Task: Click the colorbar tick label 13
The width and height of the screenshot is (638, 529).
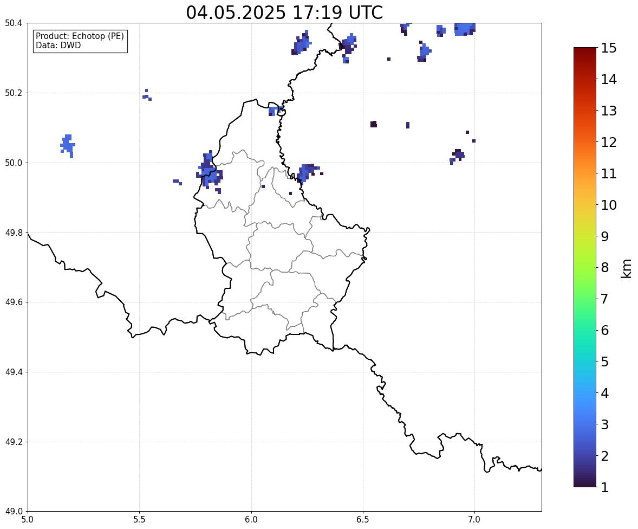Action: (609, 111)
